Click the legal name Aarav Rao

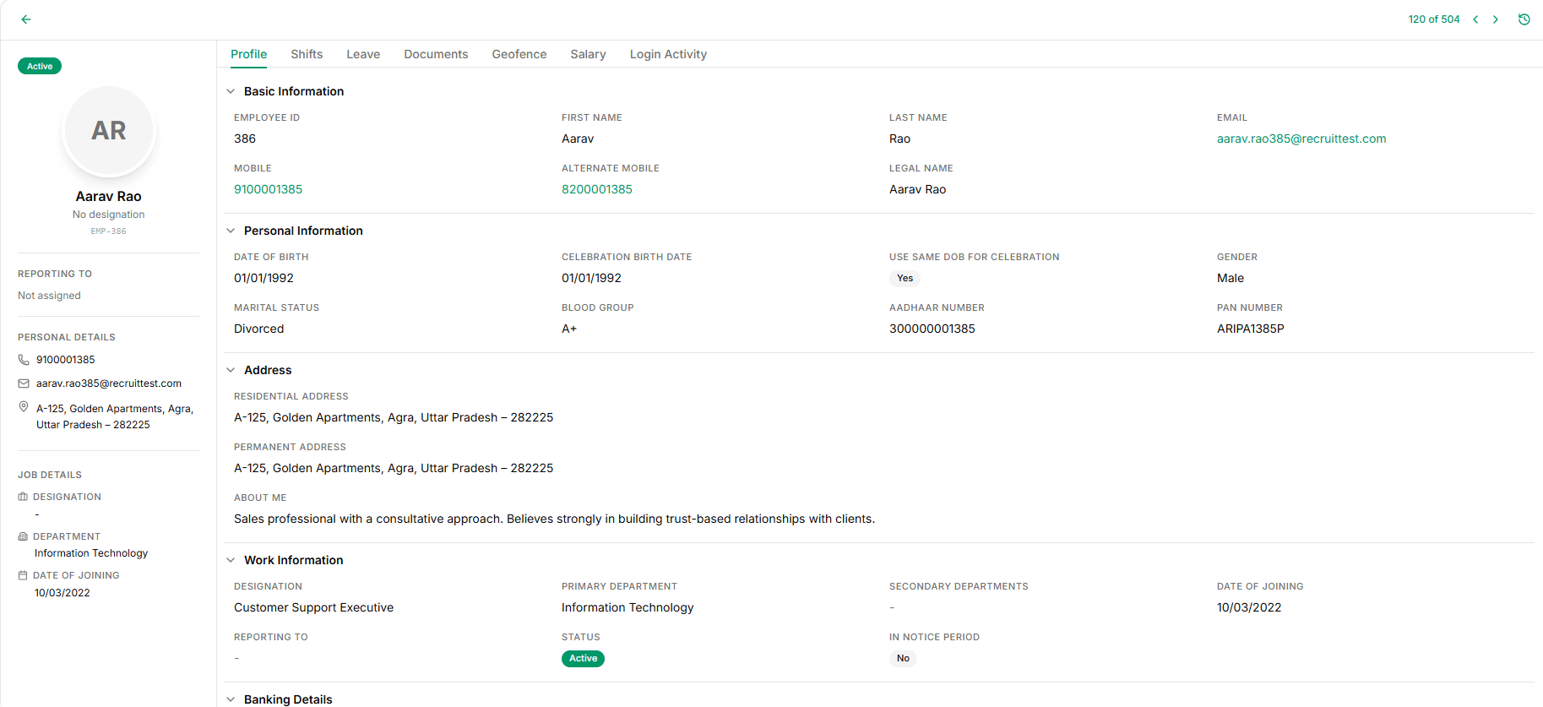pyautogui.click(x=917, y=189)
